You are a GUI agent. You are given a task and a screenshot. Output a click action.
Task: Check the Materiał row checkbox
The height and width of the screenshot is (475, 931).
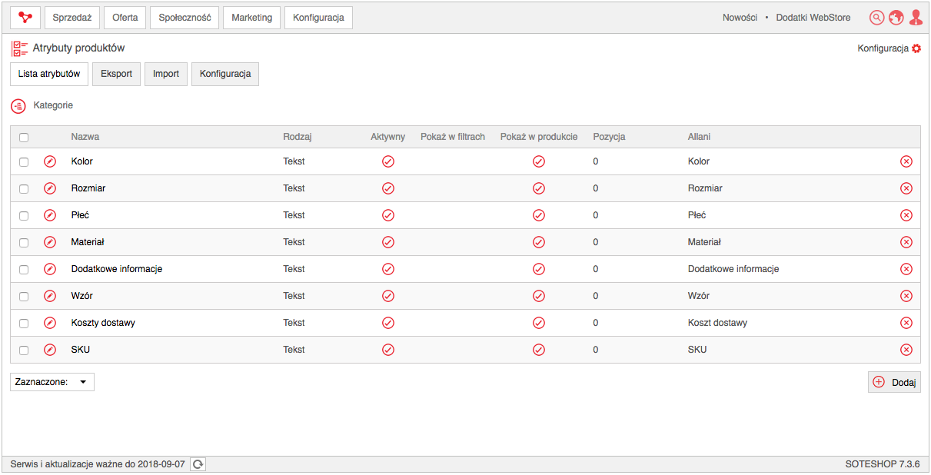(x=24, y=243)
